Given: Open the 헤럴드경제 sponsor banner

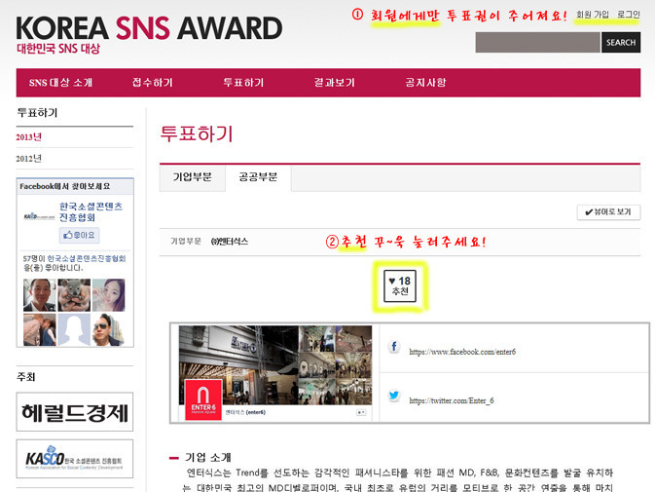Looking at the screenshot, I should [75, 412].
